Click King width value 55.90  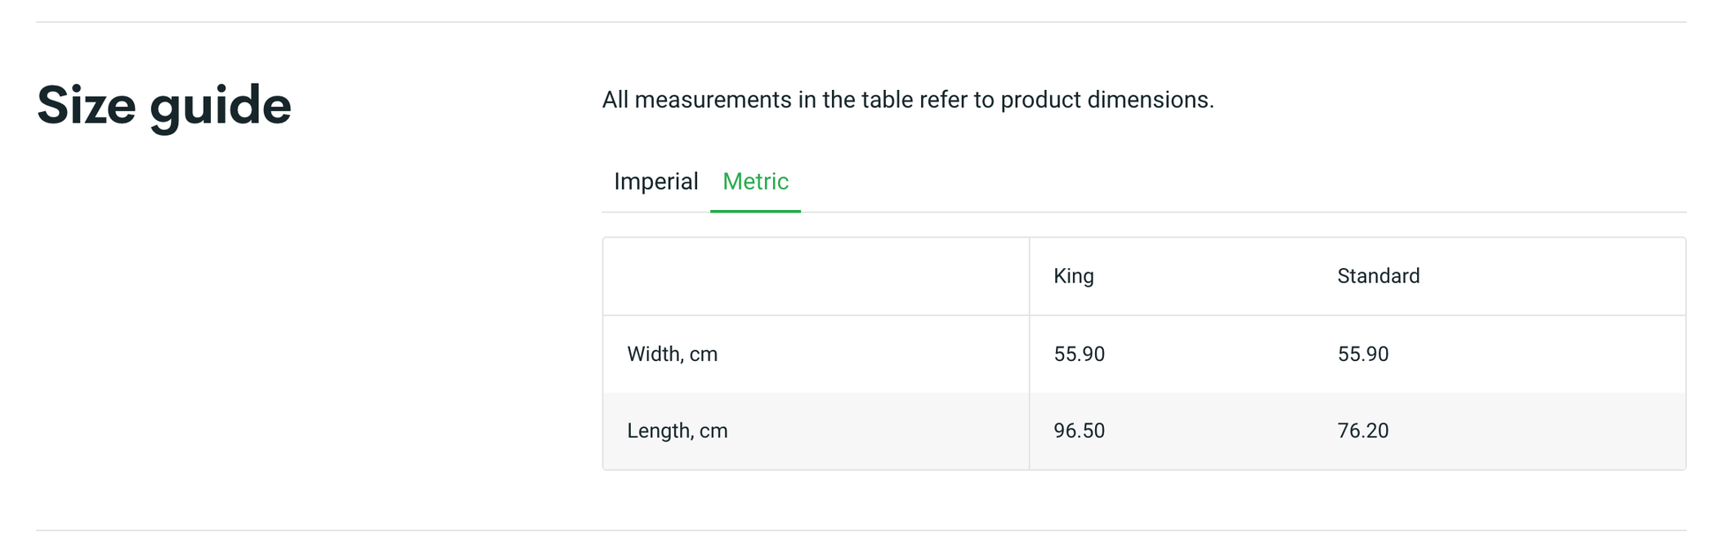1078,355
